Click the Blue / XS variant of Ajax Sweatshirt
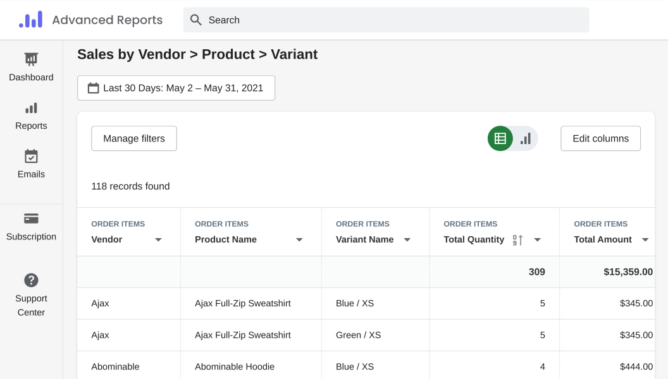Screen dimensions: 668x379 [x=355, y=303]
